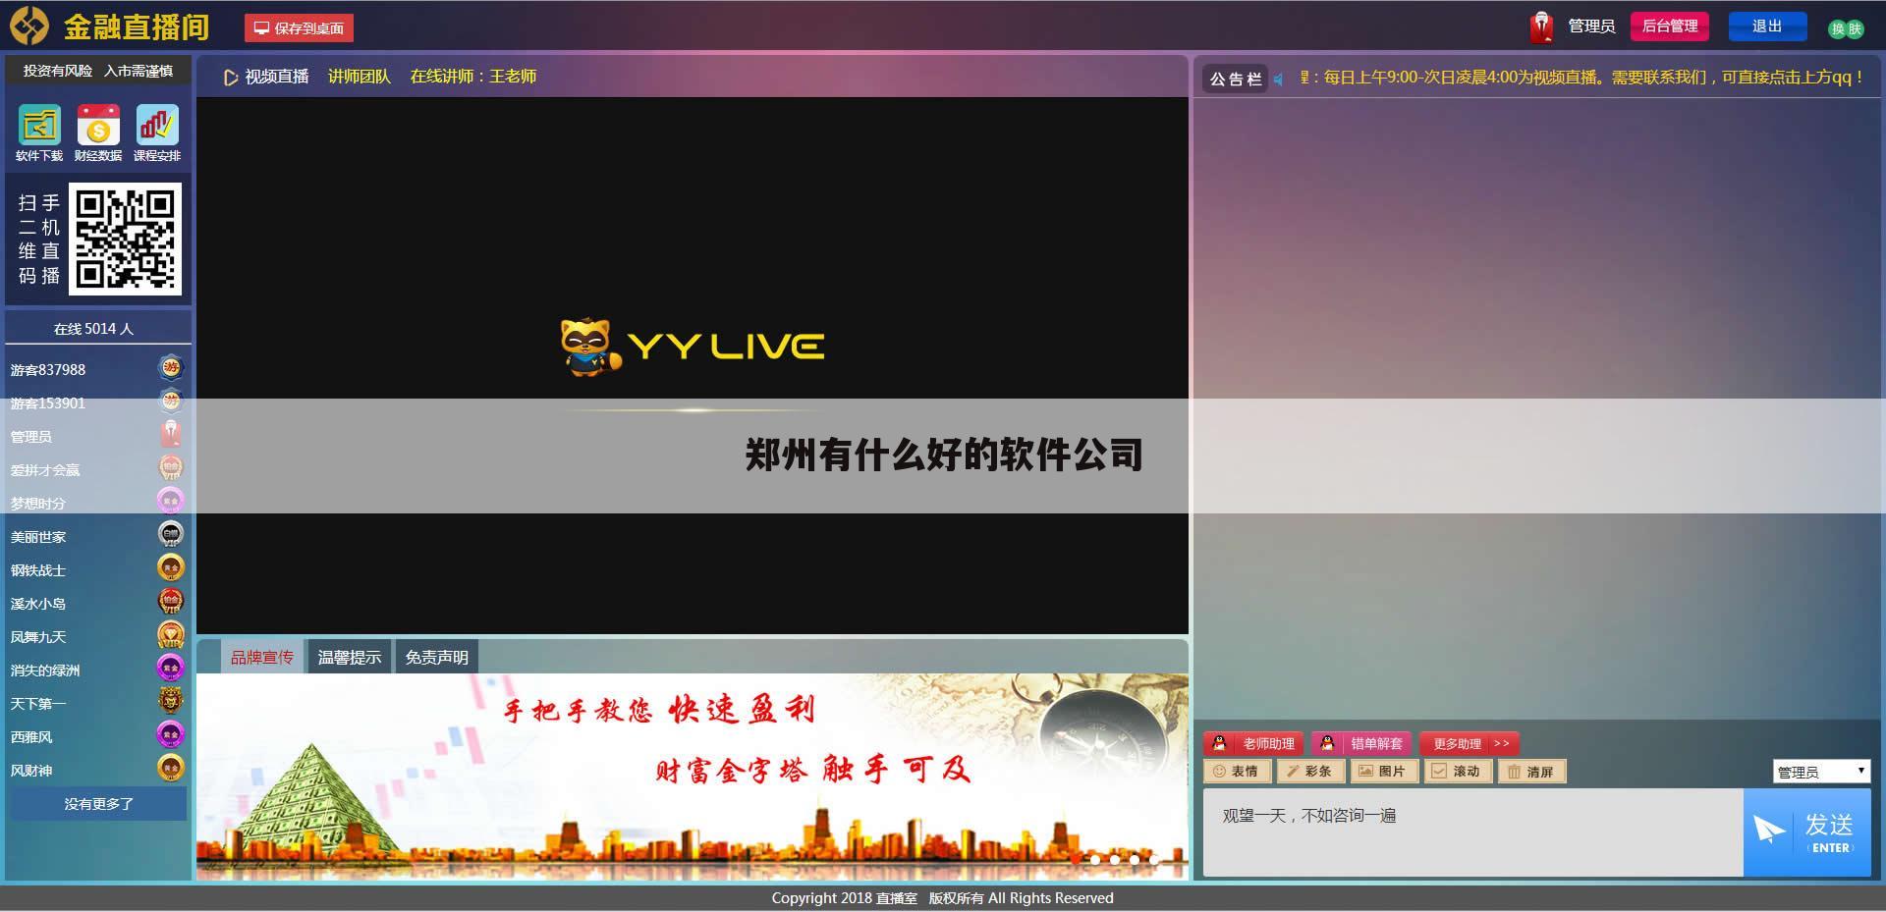Open the 管理员 recipient dropdown
The image size is (1886, 912).
pyautogui.click(x=1821, y=772)
